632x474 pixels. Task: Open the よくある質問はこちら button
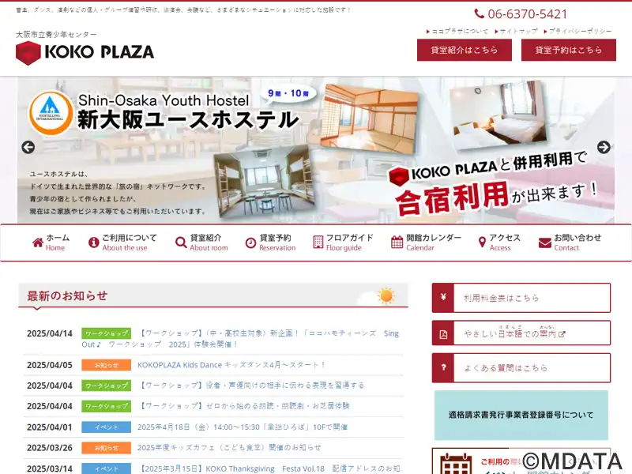pos(521,368)
